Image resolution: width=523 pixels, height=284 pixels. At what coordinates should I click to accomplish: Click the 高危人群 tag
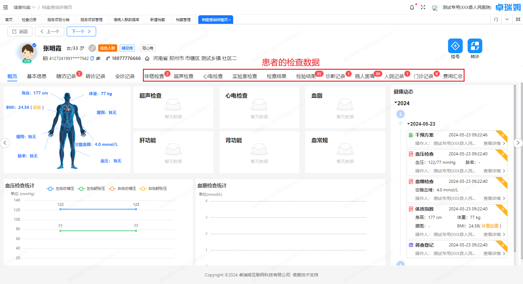pyautogui.click(x=108, y=48)
